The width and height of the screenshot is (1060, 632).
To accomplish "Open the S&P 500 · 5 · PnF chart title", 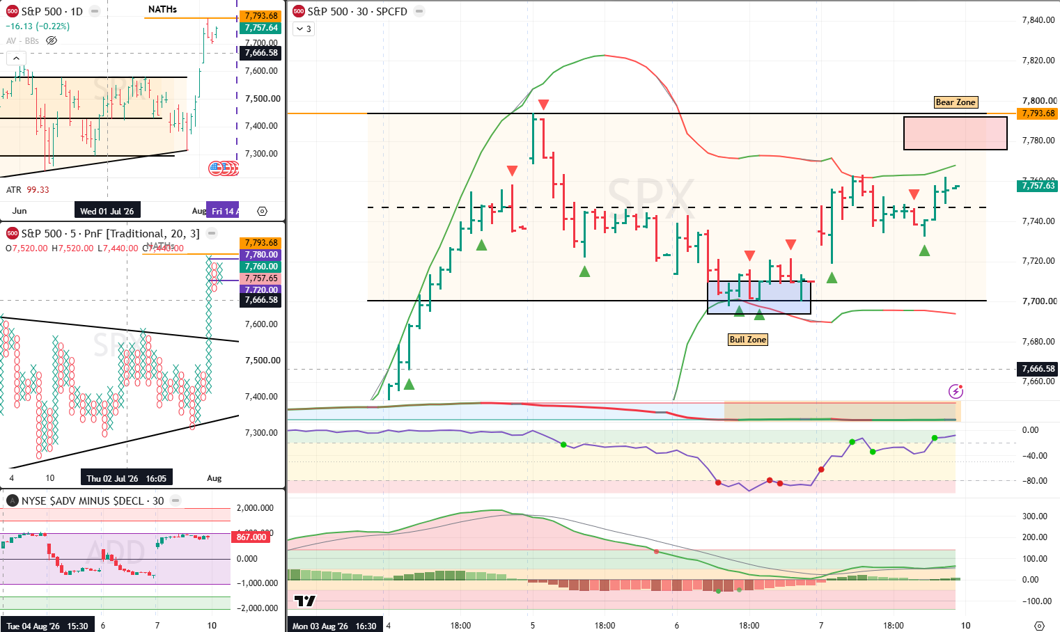I will [x=110, y=234].
